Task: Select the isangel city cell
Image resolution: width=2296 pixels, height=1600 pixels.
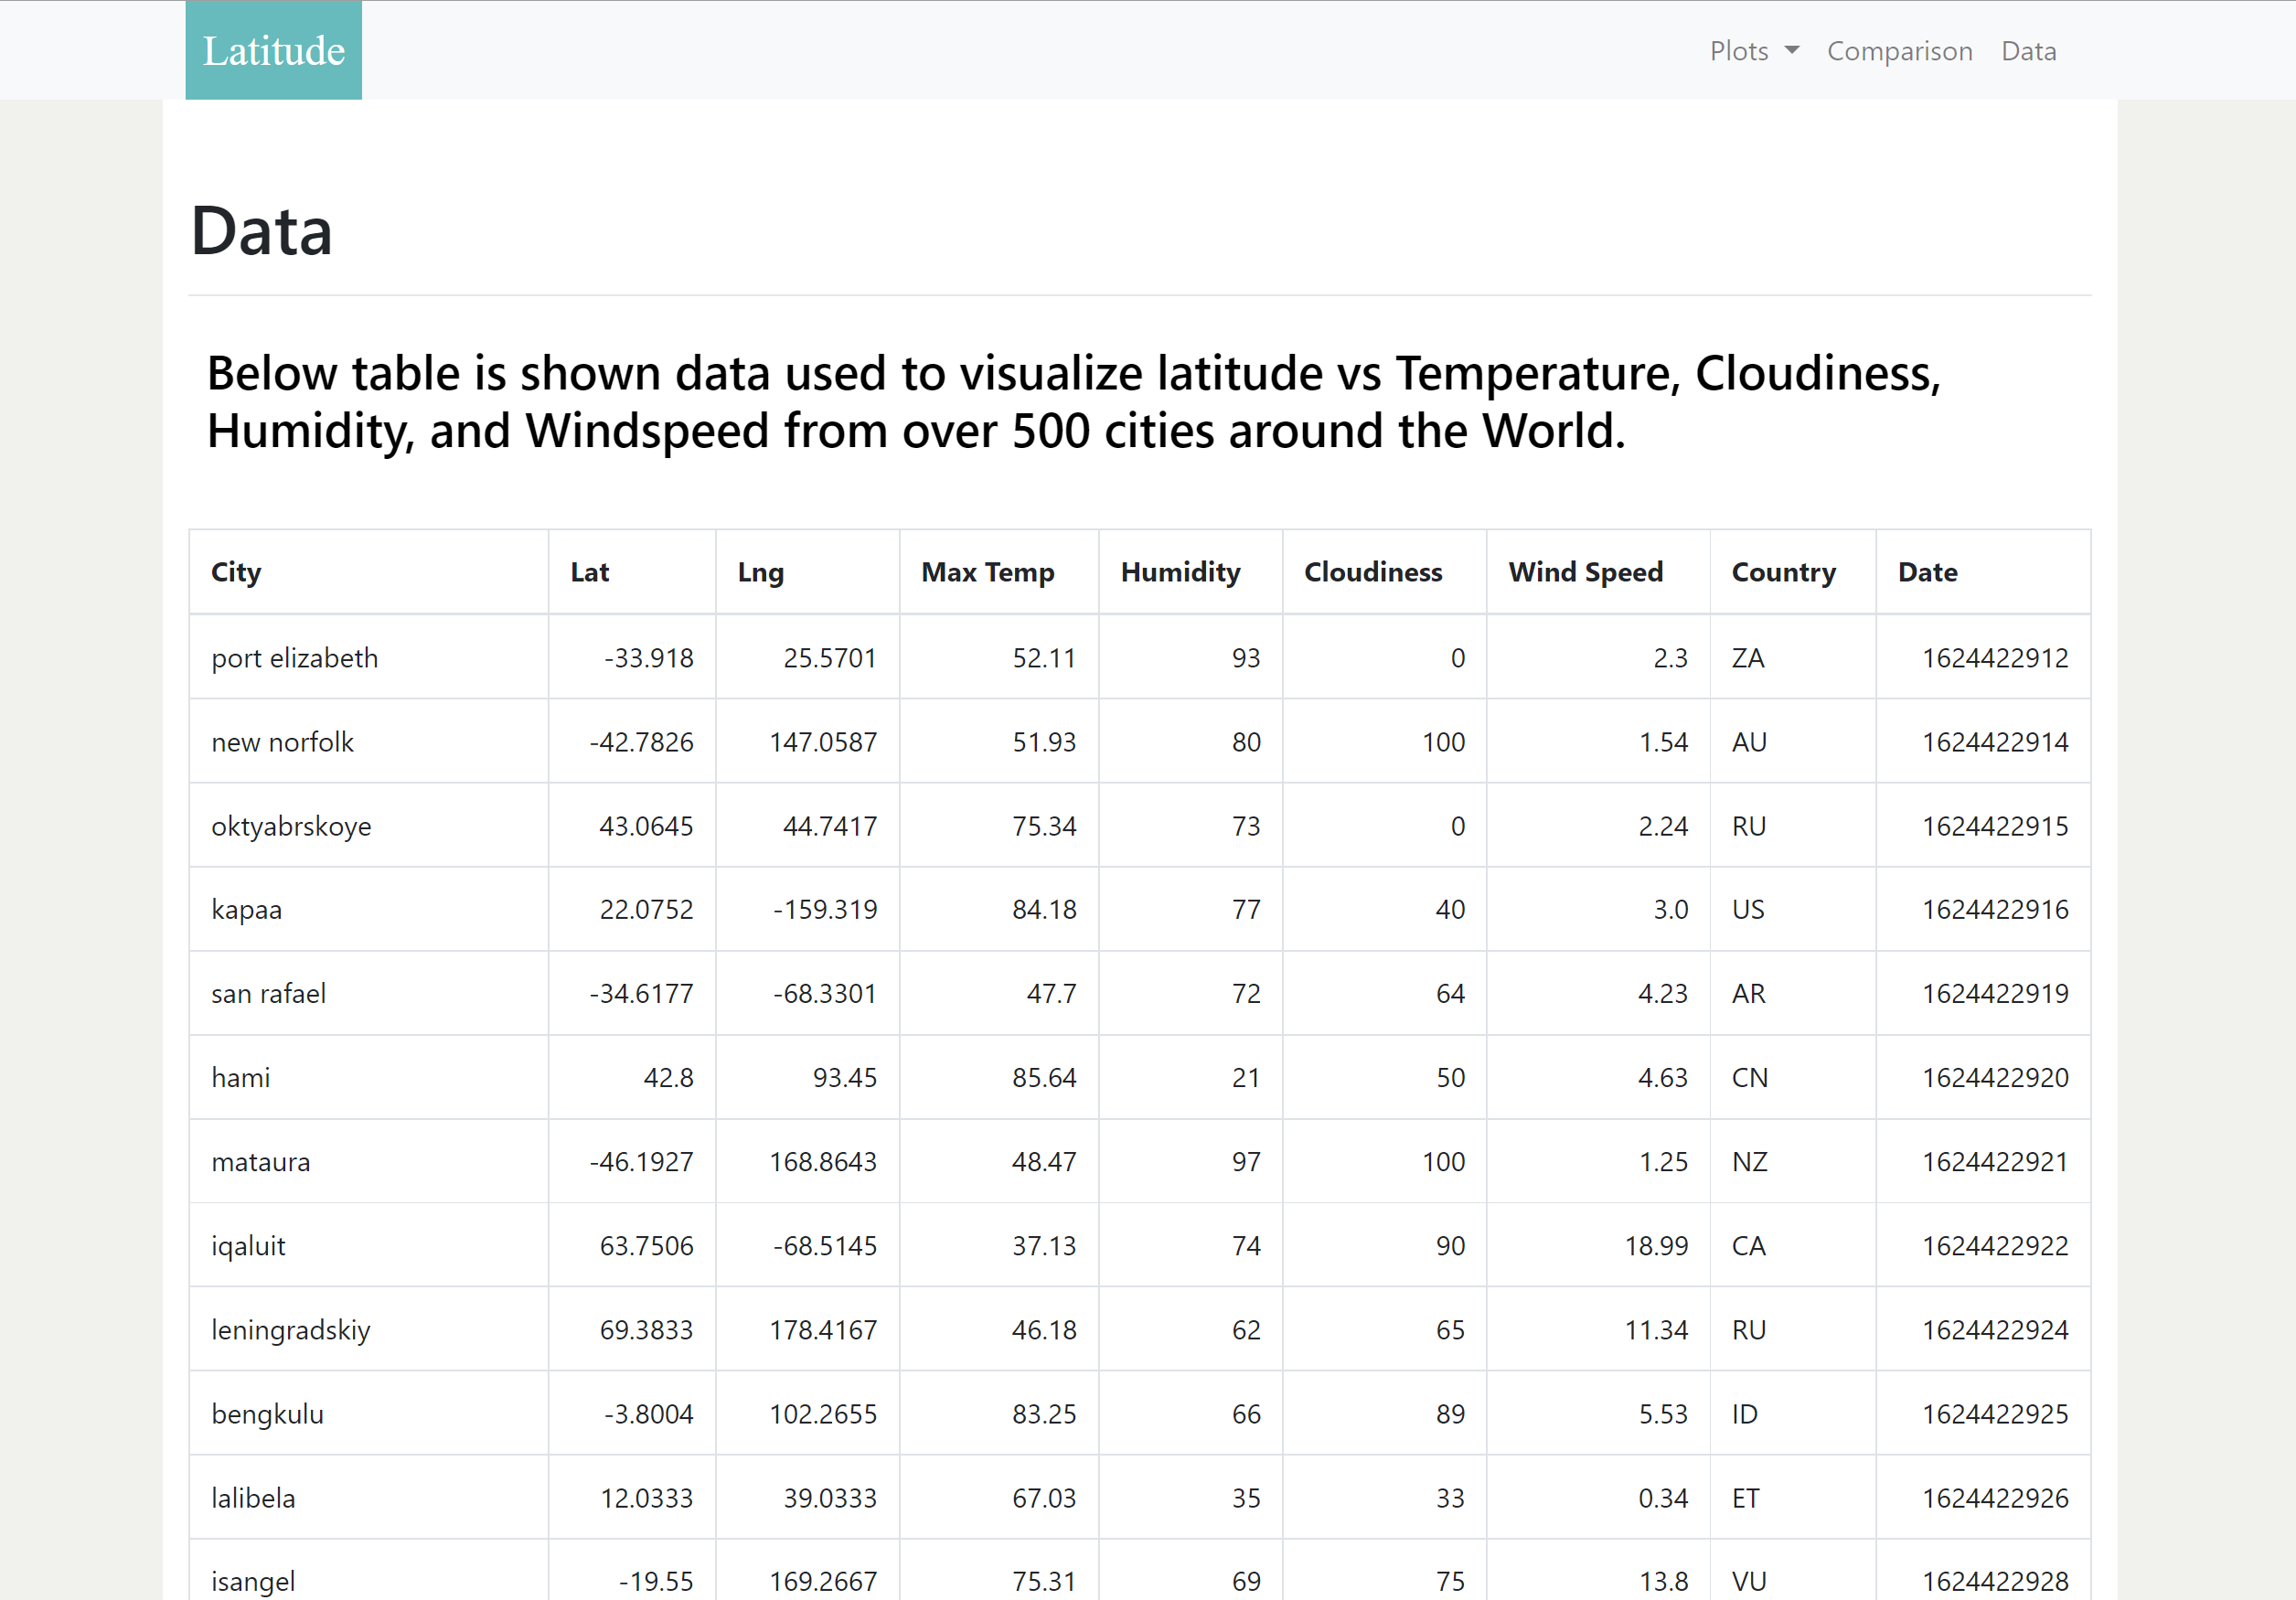Action: click(369, 1570)
